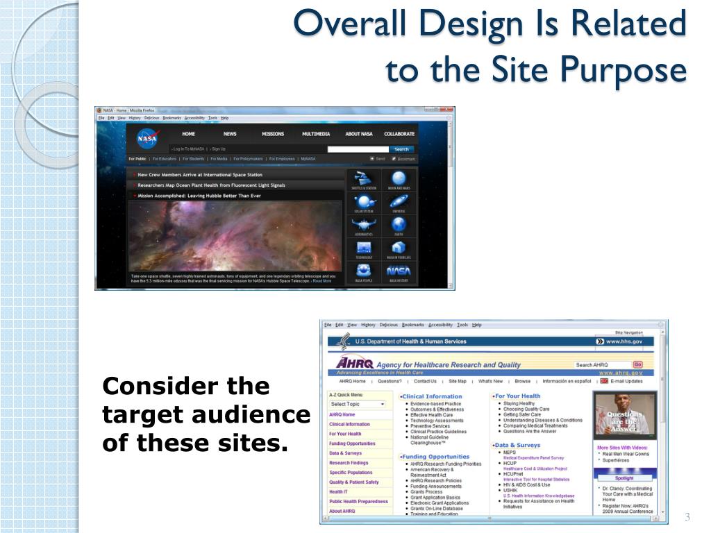This screenshot has height=533, width=711.
Task: Open the Aeronautics aircraft icon tile
Action: [364, 226]
